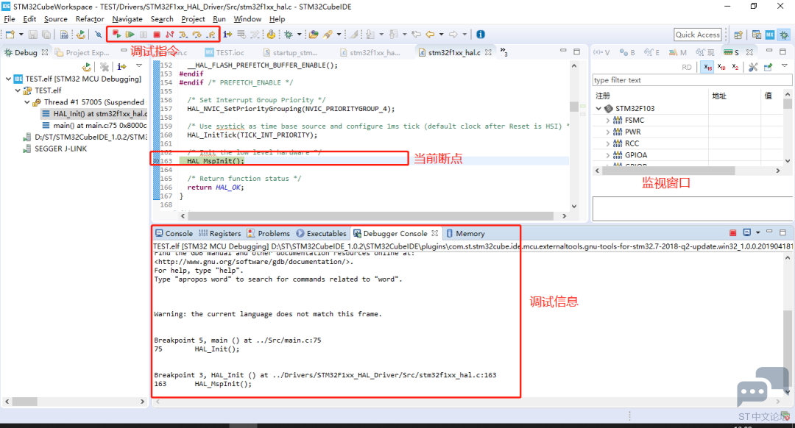This screenshot has width=795, height=428.
Task: Open the Debug perspective bug icon
Action: coord(784,35)
